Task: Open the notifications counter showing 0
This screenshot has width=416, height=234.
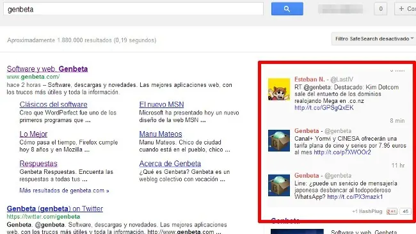Action: coord(380,9)
